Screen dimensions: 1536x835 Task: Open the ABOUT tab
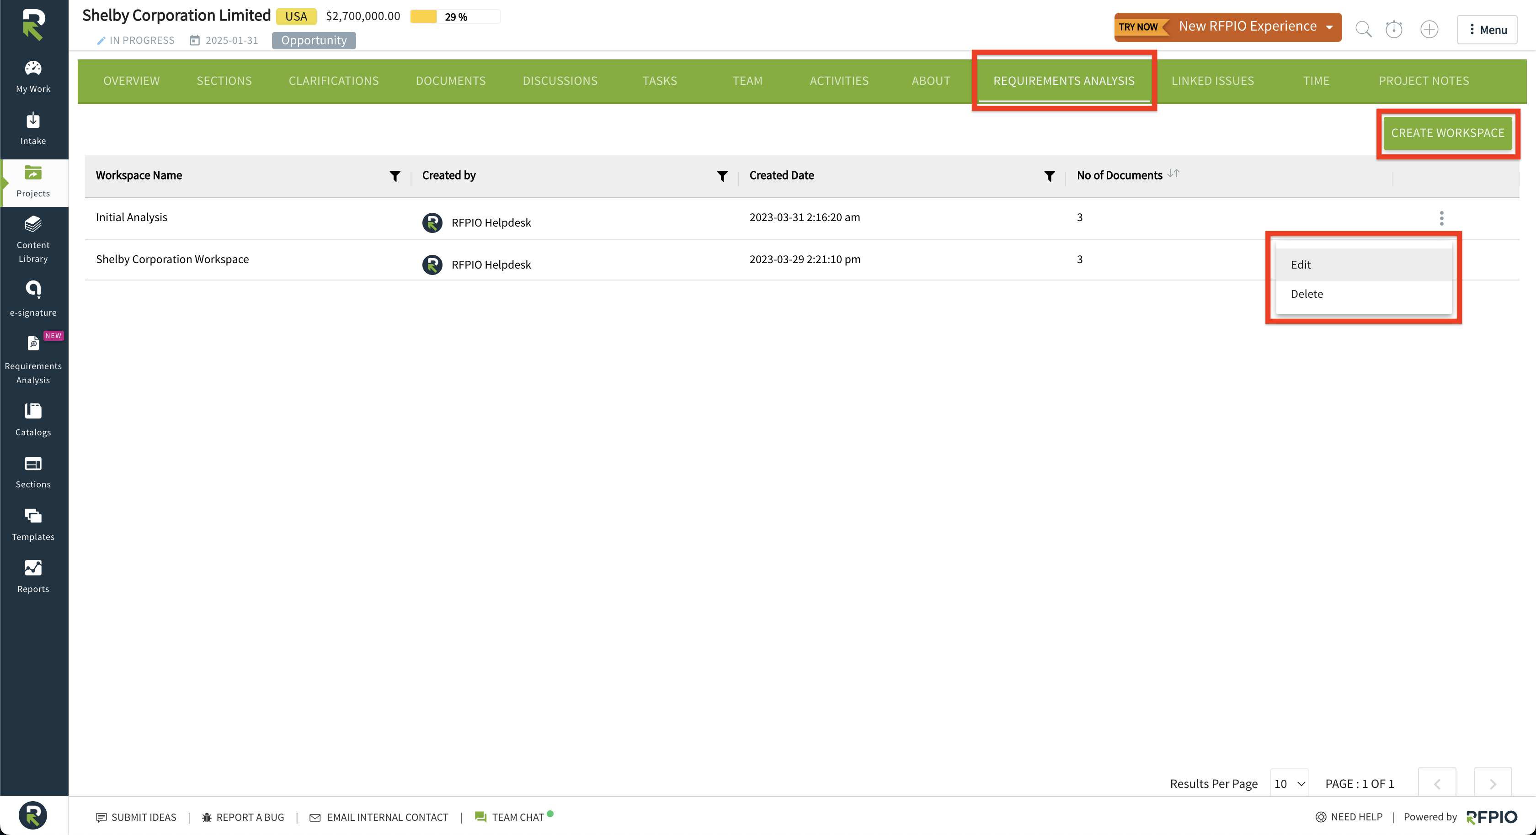tap(930, 80)
